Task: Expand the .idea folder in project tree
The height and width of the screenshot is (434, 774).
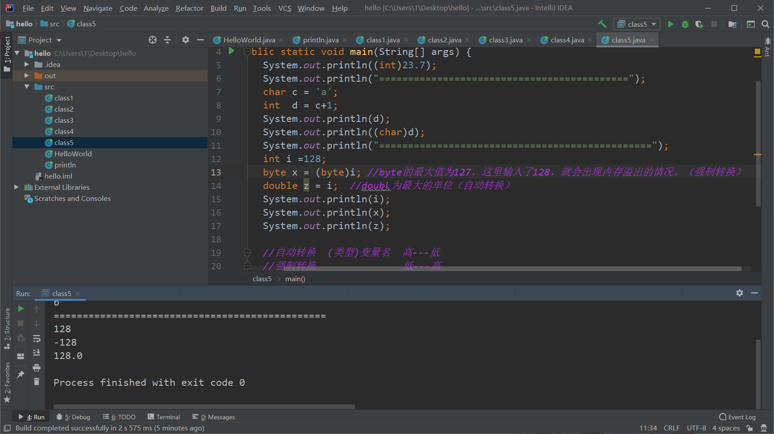Action: coord(27,64)
